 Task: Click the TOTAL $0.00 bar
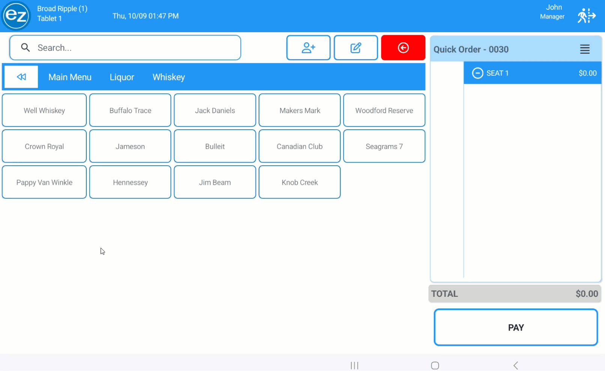[x=515, y=294]
